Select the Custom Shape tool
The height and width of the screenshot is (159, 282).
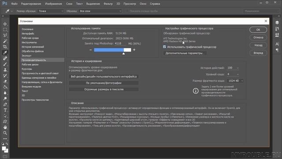[5, 122]
